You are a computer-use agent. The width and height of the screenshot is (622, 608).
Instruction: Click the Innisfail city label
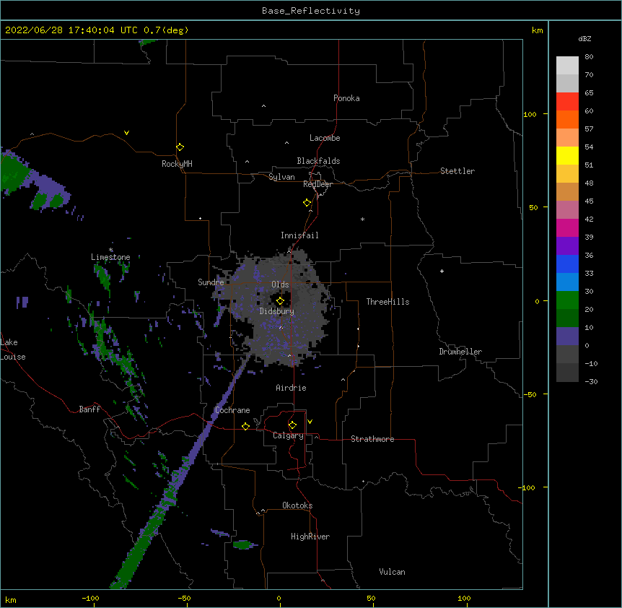coord(299,235)
